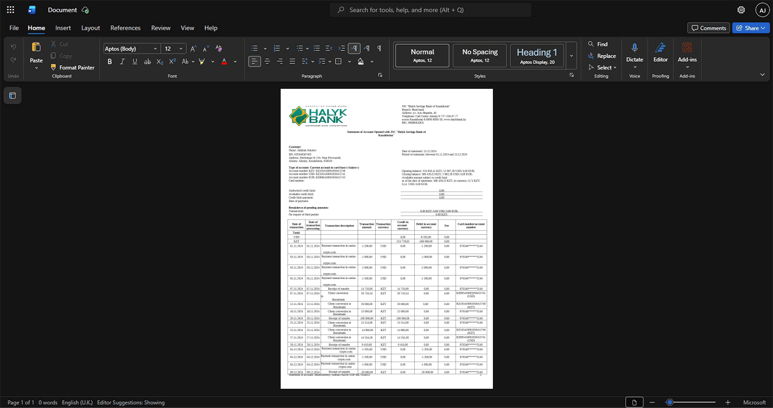This screenshot has height=408, width=773.
Task: Apply the No Spacing style
Action: click(480, 55)
